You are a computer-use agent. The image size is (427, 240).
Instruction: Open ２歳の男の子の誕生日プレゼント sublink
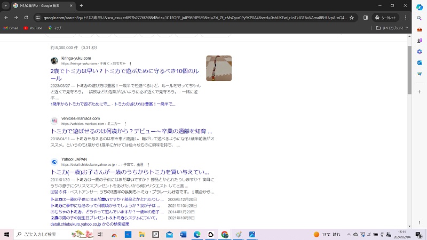tap(105, 218)
